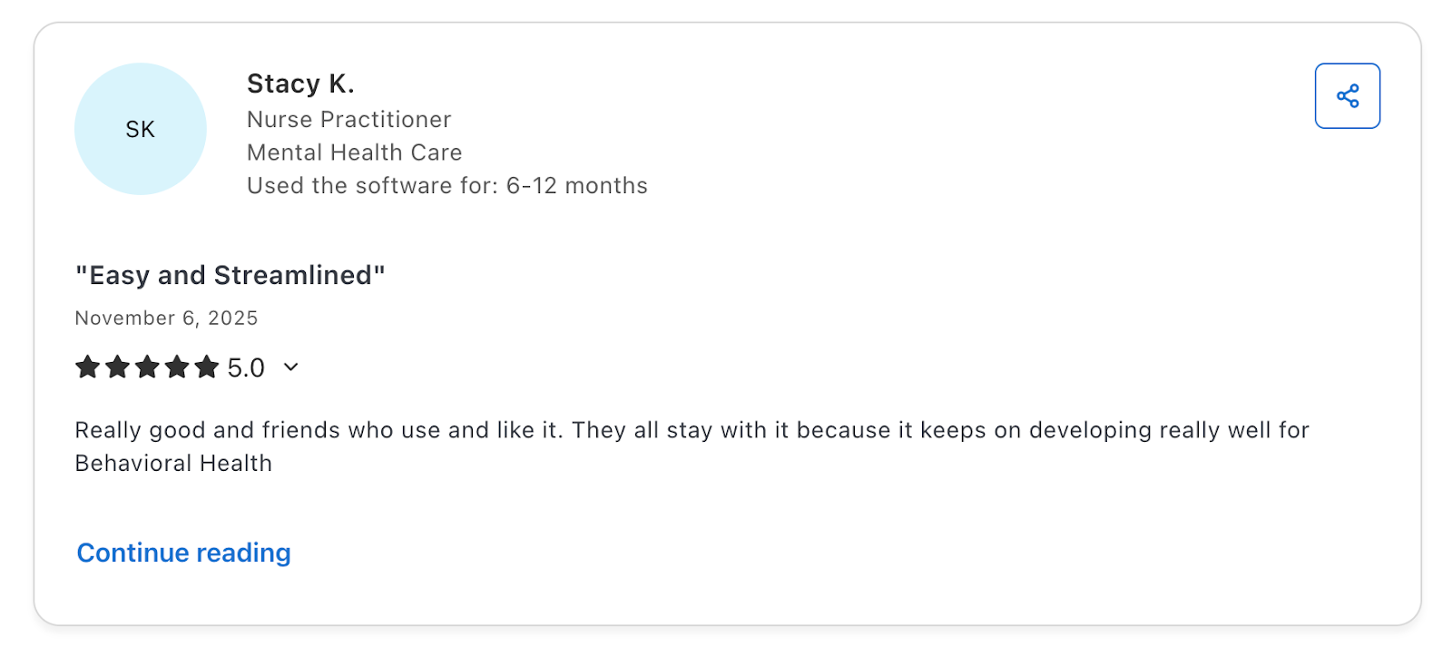Click the middle star of the rating
The image size is (1452, 656).
tap(148, 367)
